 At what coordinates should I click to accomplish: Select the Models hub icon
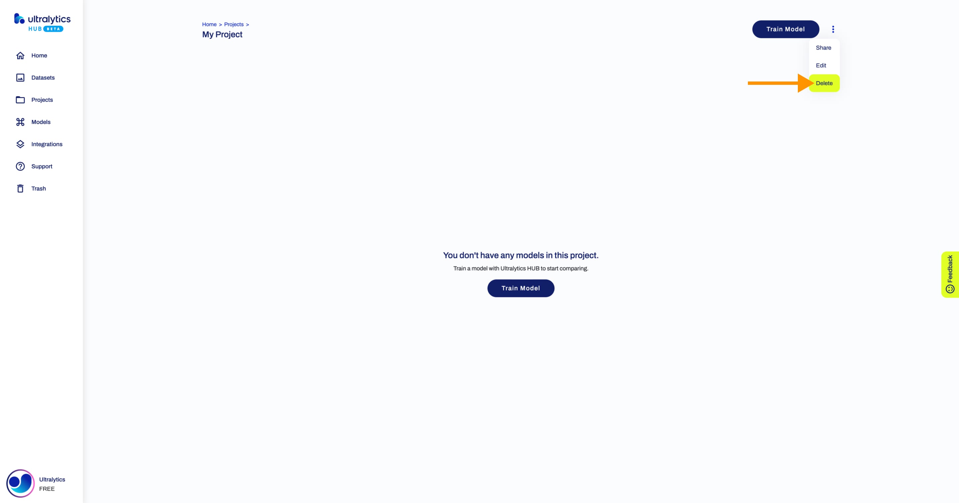[x=20, y=122]
